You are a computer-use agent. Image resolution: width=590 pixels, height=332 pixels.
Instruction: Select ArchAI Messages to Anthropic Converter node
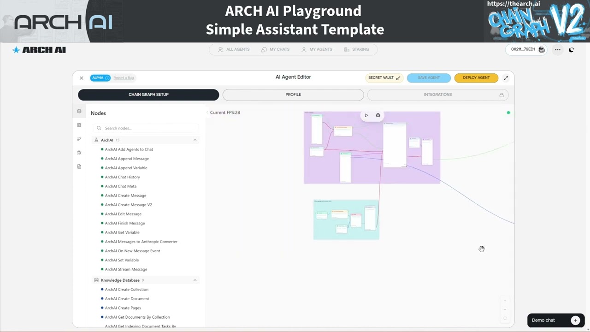141,242
